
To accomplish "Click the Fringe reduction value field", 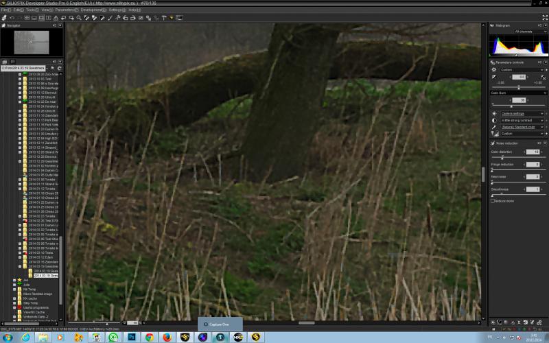I will tap(533, 164).
